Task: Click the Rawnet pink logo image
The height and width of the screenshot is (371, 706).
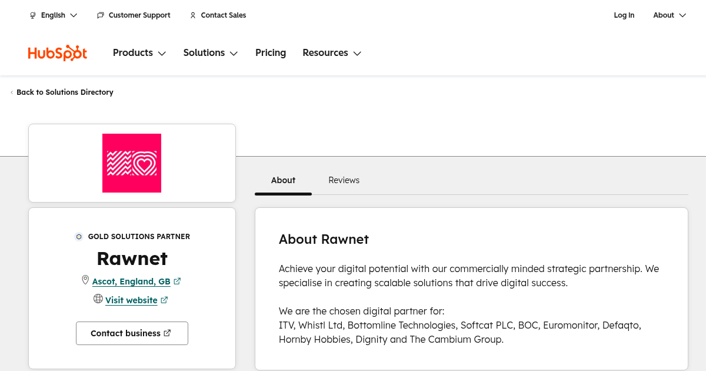Action: click(132, 163)
